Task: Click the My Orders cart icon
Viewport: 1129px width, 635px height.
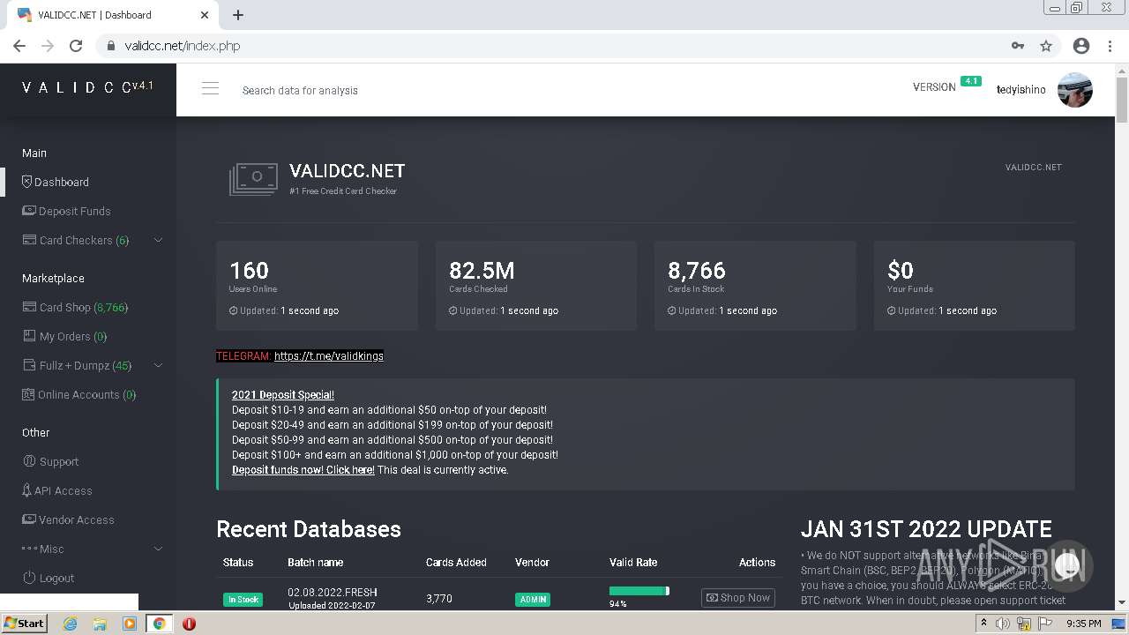Action: [x=30, y=336]
